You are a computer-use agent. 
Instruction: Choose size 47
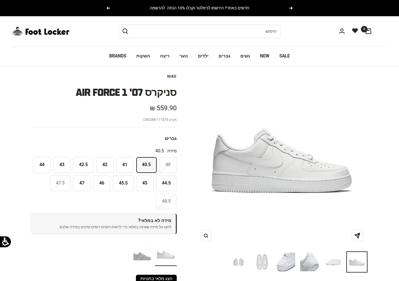82,183
